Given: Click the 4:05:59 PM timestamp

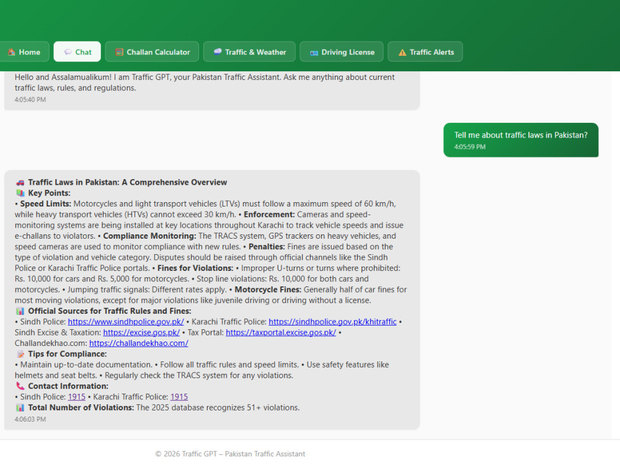Looking at the screenshot, I should [x=470, y=147].
